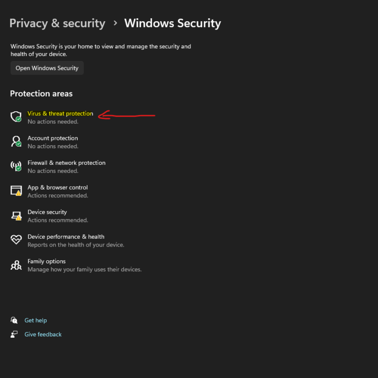378x378 pixels.
Task: Click the Family options people icon
Action: click(16, 265)
